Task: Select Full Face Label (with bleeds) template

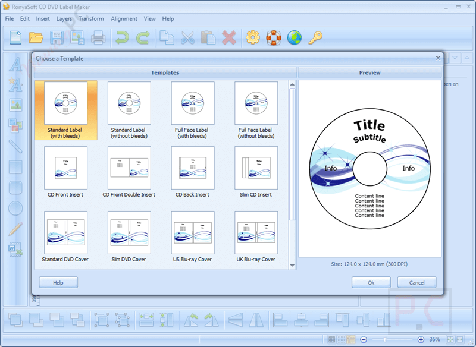Action: point(192,111)
